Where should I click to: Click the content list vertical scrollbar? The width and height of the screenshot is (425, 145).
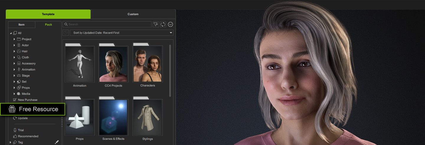(170, 71)
